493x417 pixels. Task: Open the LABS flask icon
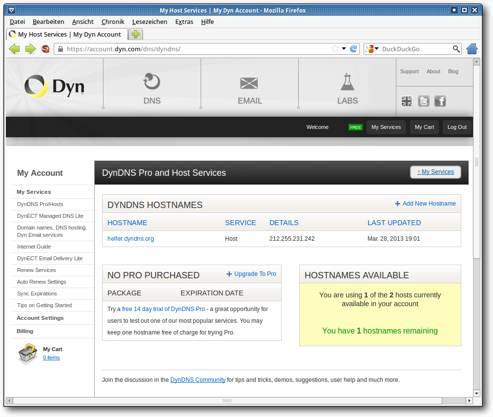pos(348,82)
